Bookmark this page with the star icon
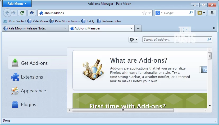Image resolution: width=219 pixels, height=125 pixels. tap(144, 13)
